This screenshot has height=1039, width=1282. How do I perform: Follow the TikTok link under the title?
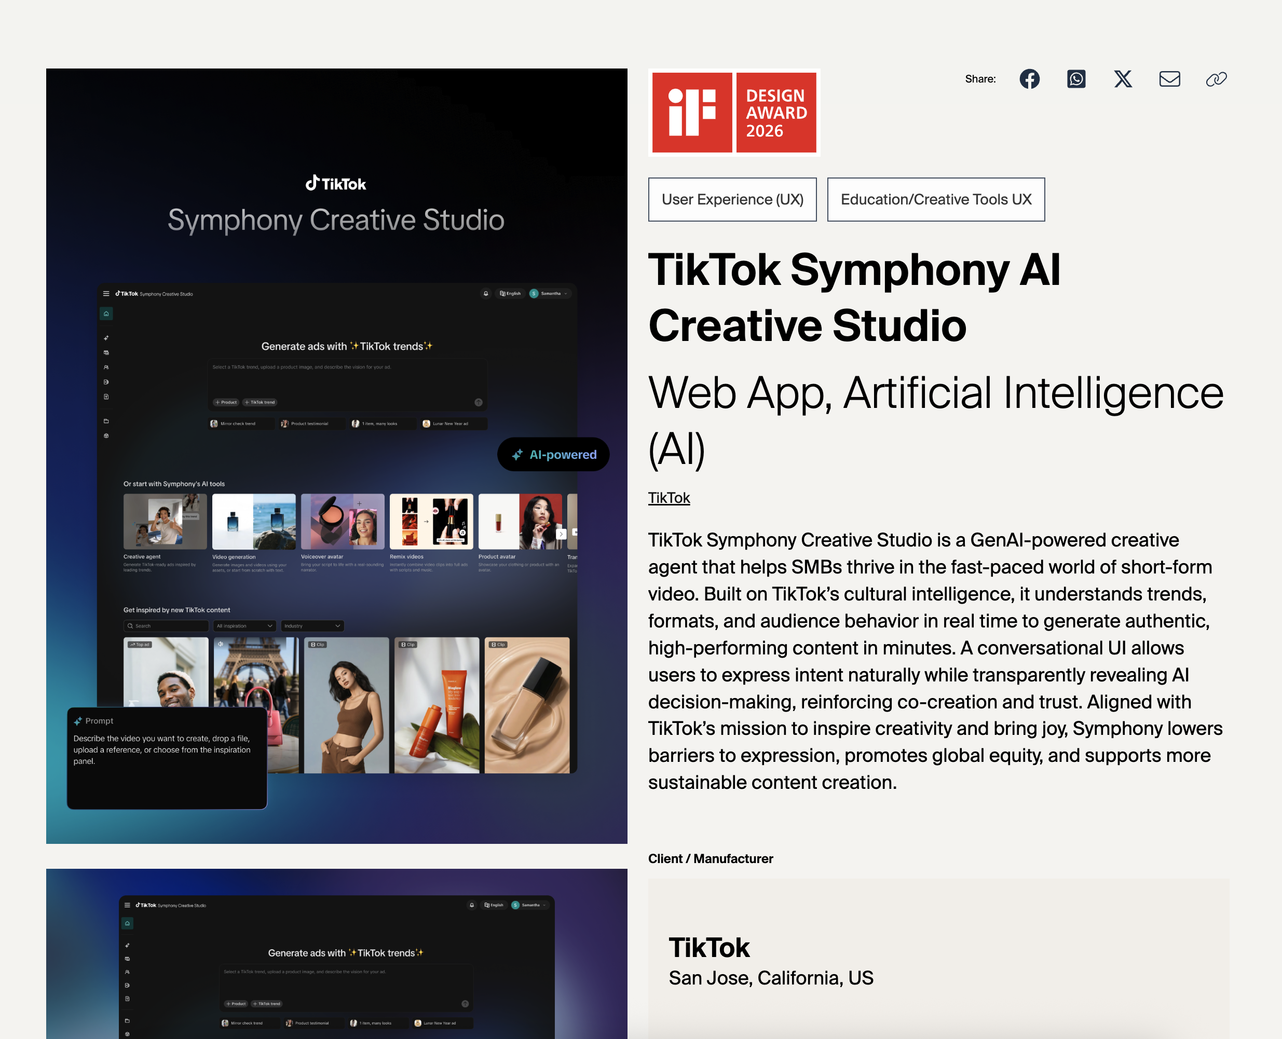(669, 498)
